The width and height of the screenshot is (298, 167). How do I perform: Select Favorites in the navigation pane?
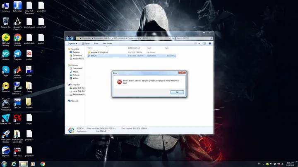[x=74, y=49]
